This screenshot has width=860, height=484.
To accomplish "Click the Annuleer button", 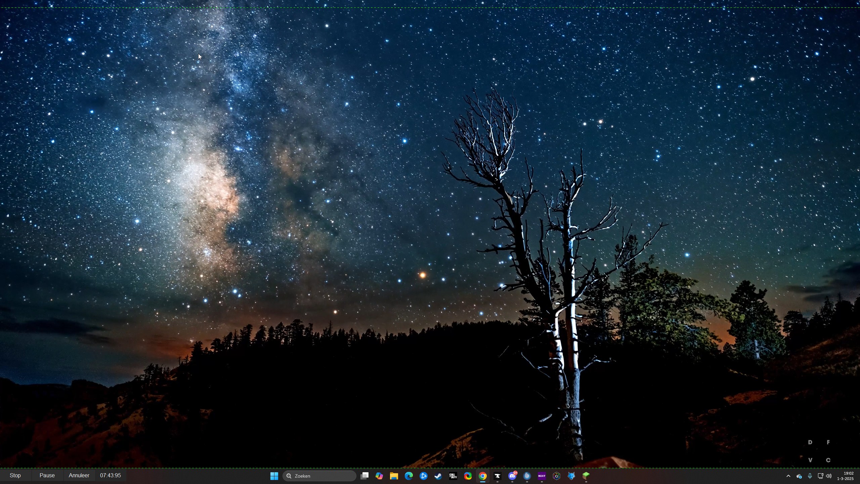I will [79, 476].
